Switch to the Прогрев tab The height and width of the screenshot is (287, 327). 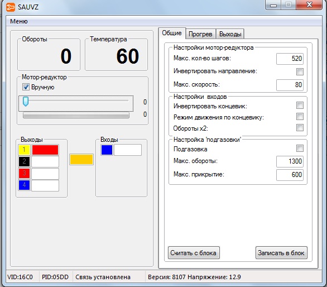200,34
